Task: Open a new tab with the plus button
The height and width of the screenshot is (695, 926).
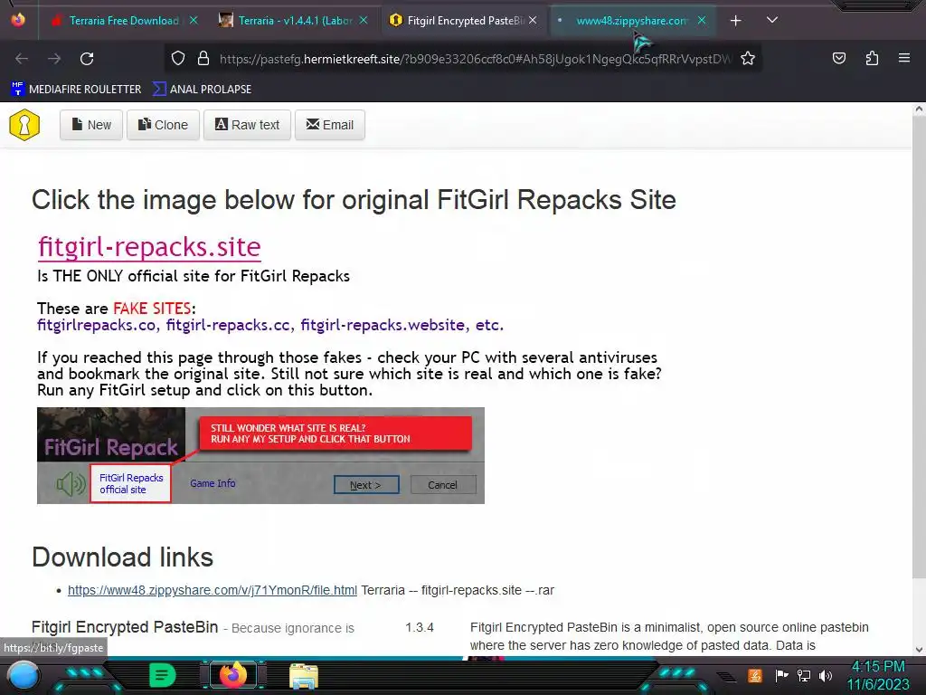Action: 736,21
